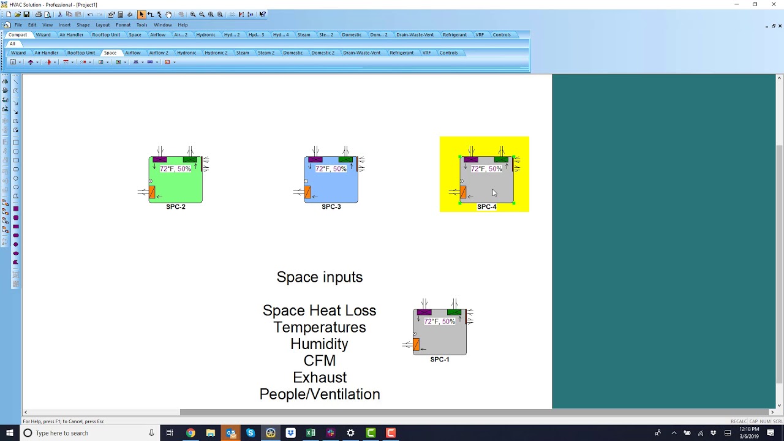Open the File menu

(18, 25)
